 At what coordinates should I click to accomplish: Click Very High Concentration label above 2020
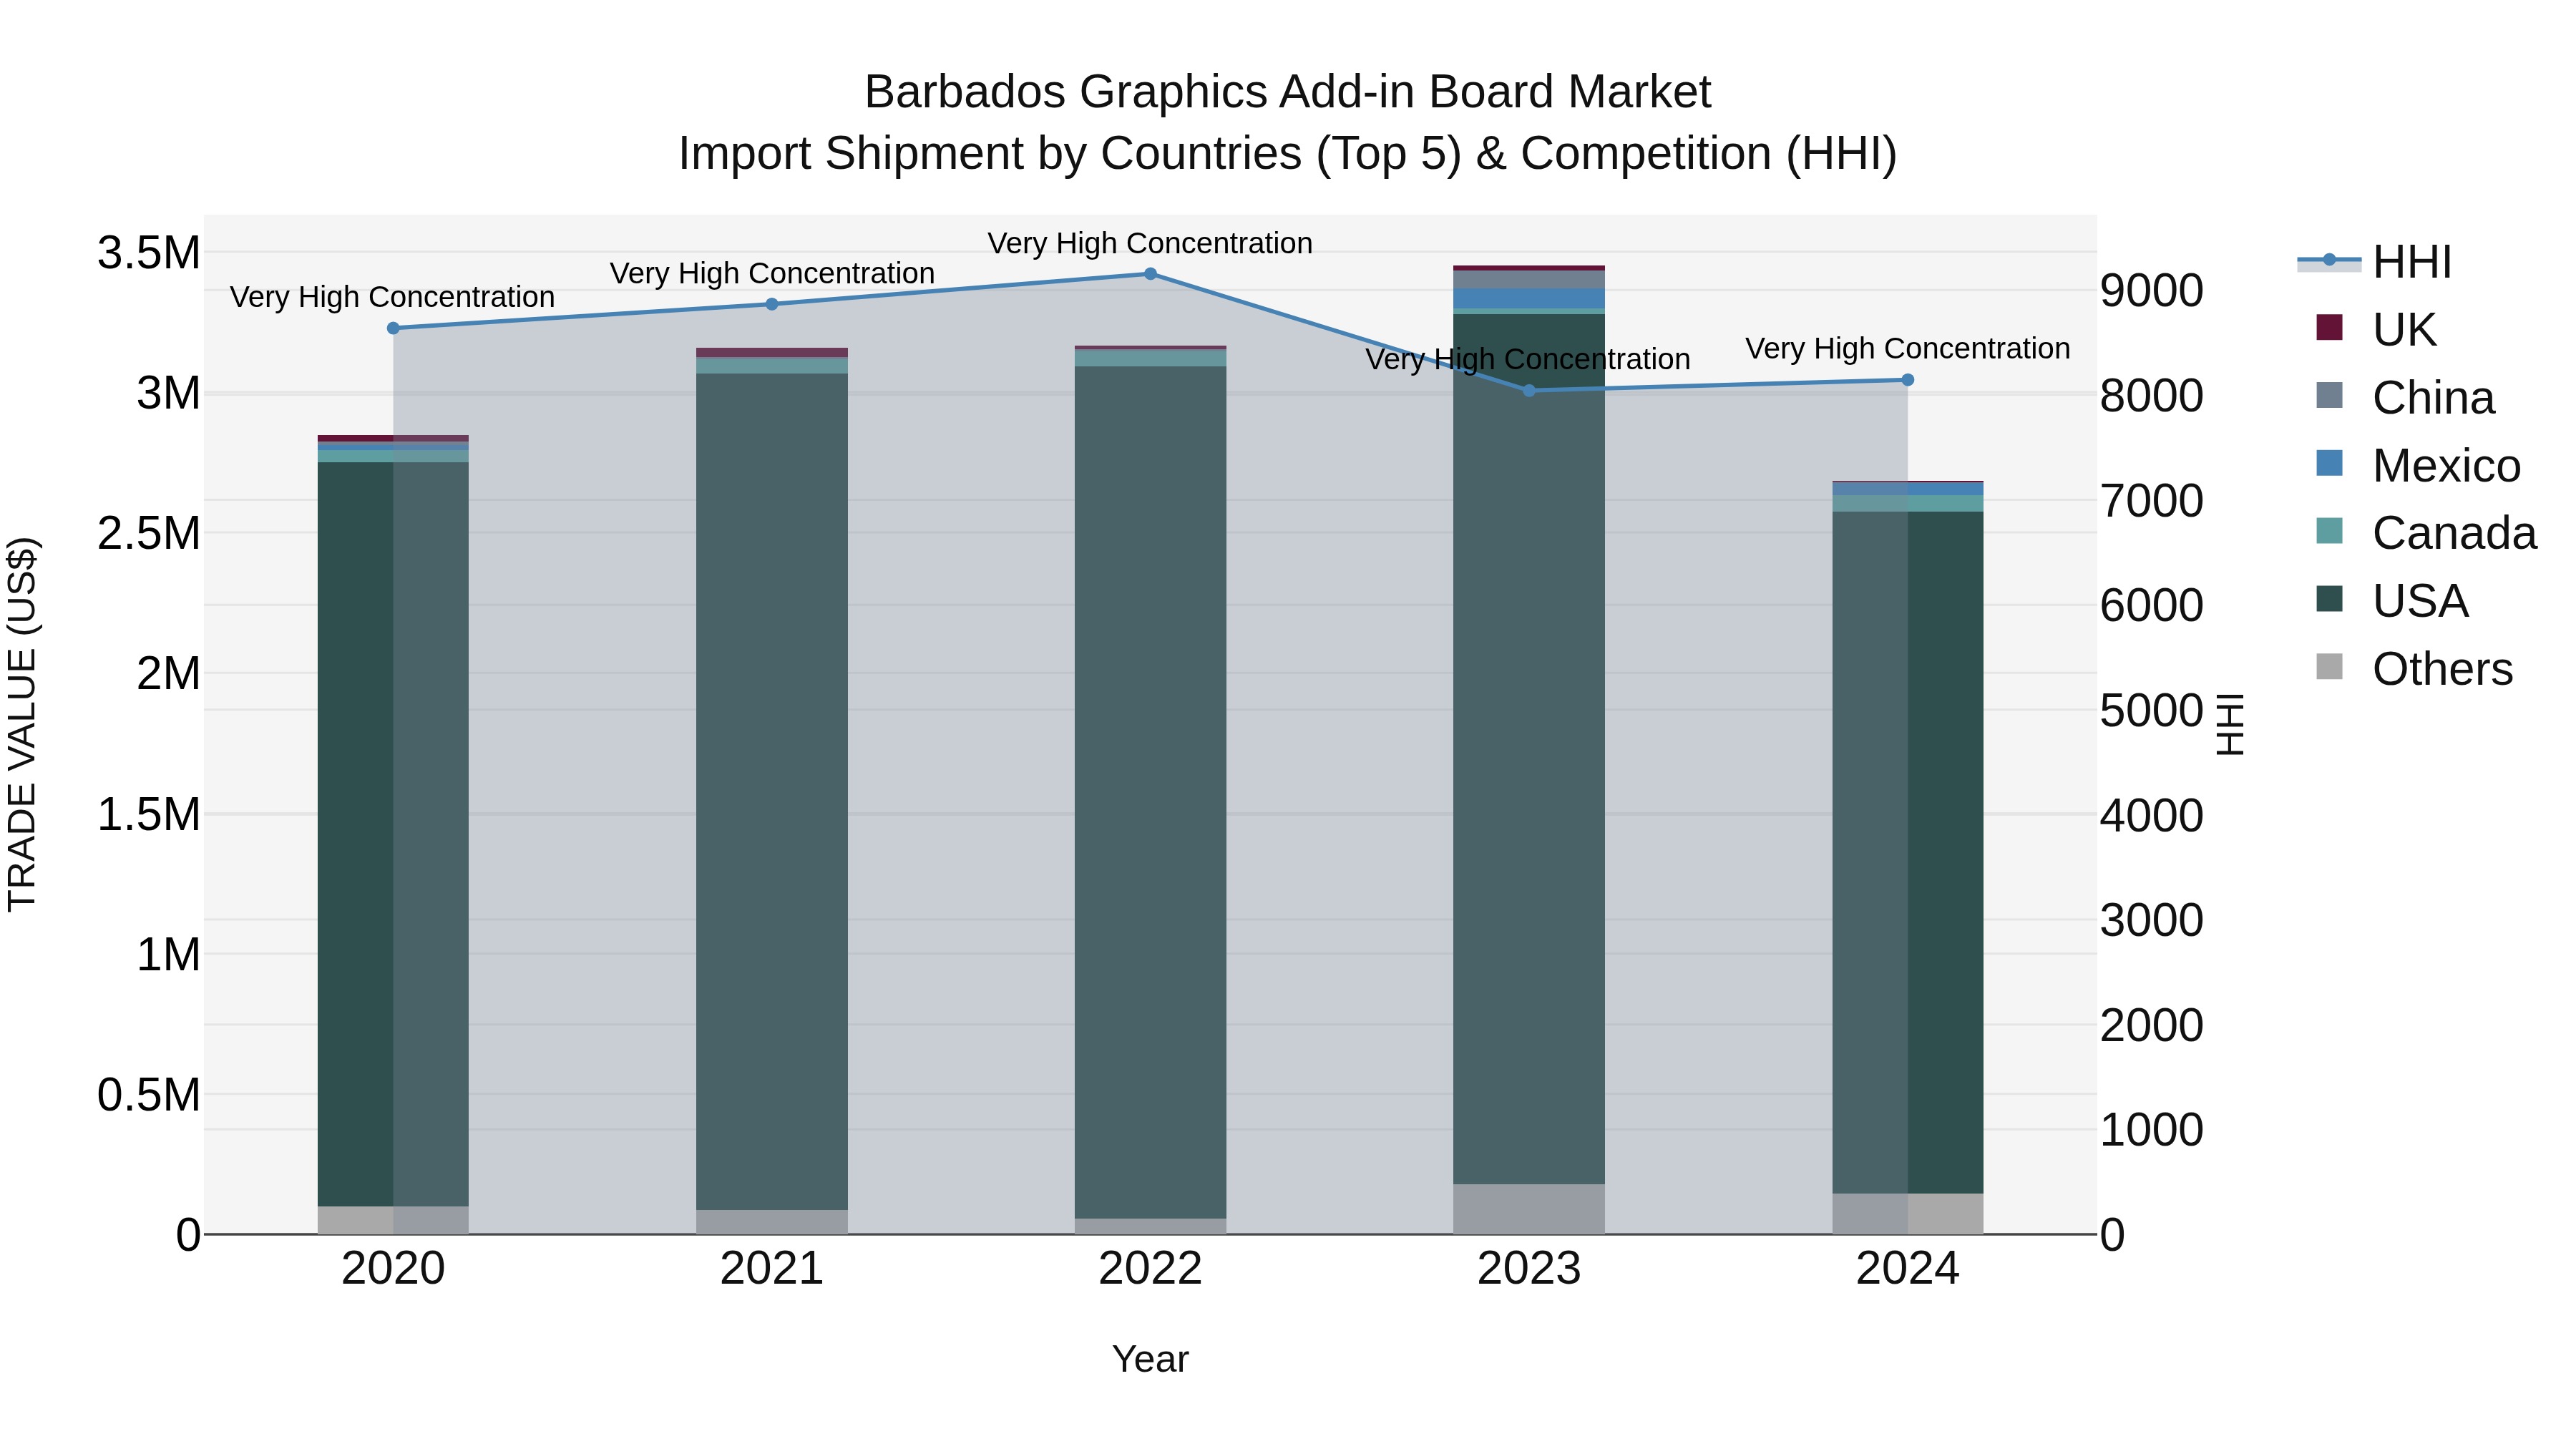pyautogui.click(x=392, y=297)
